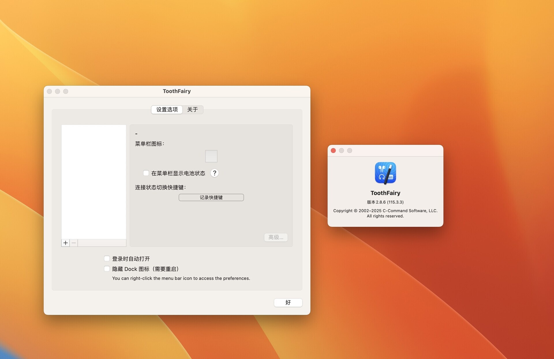
Task: Click the 菜单栏图标: label
Action: click(x=149, y=144)
